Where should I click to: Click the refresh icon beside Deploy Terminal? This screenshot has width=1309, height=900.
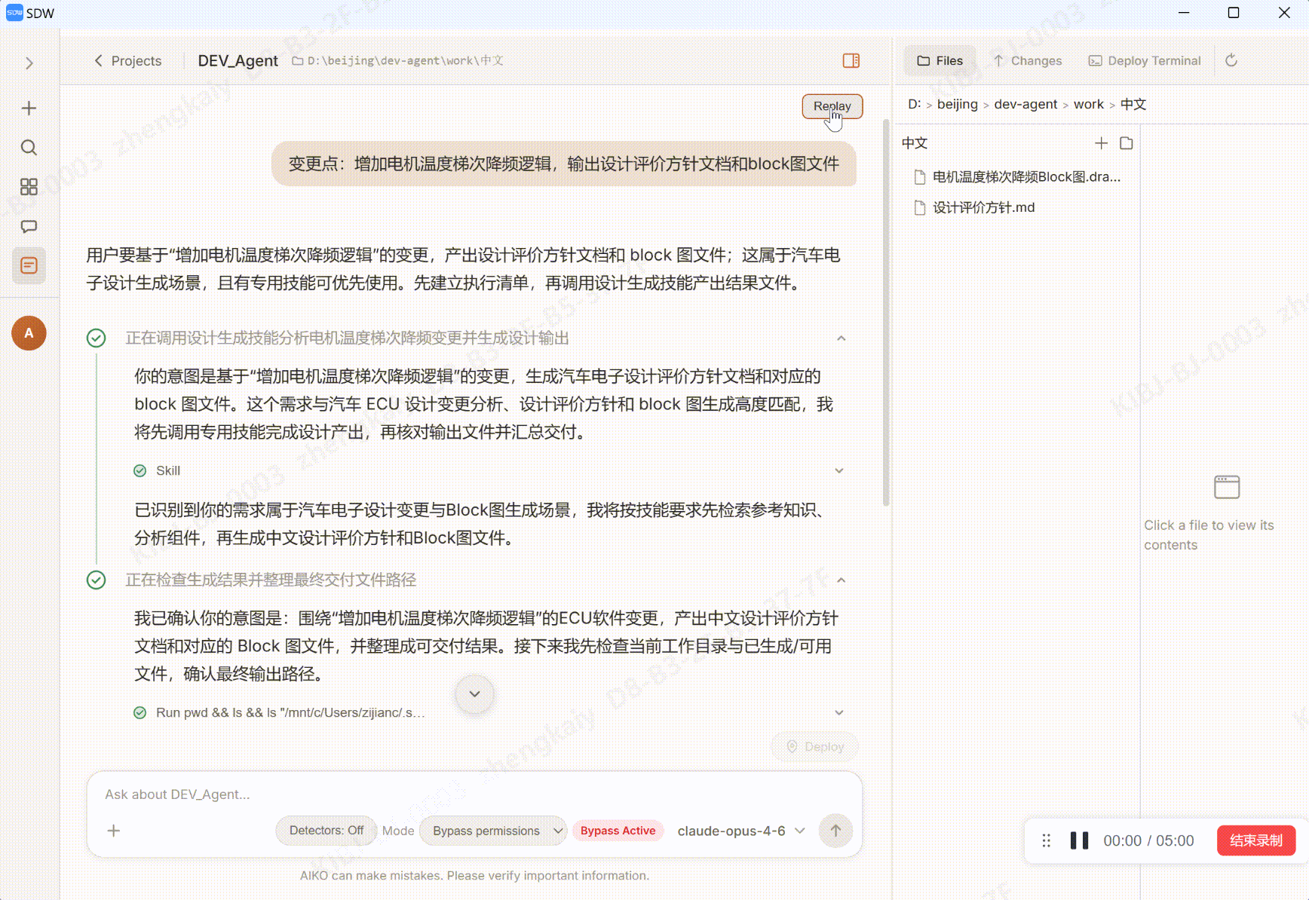pos(1231,60)
